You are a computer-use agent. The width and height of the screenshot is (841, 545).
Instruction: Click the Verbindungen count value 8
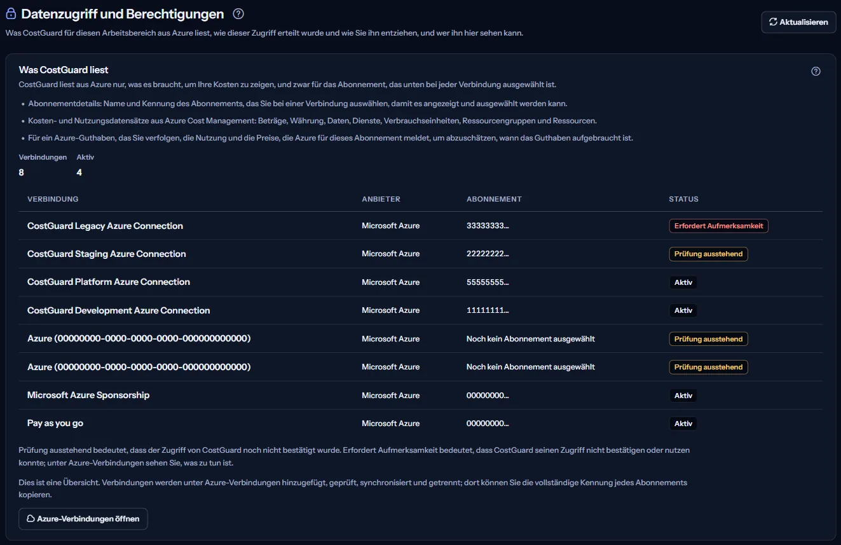[22, 172]
